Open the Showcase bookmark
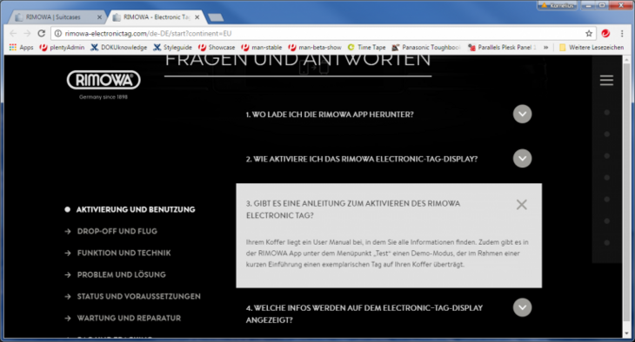The height and width of the screenshot is (342, 635). (x=217, y=47)
